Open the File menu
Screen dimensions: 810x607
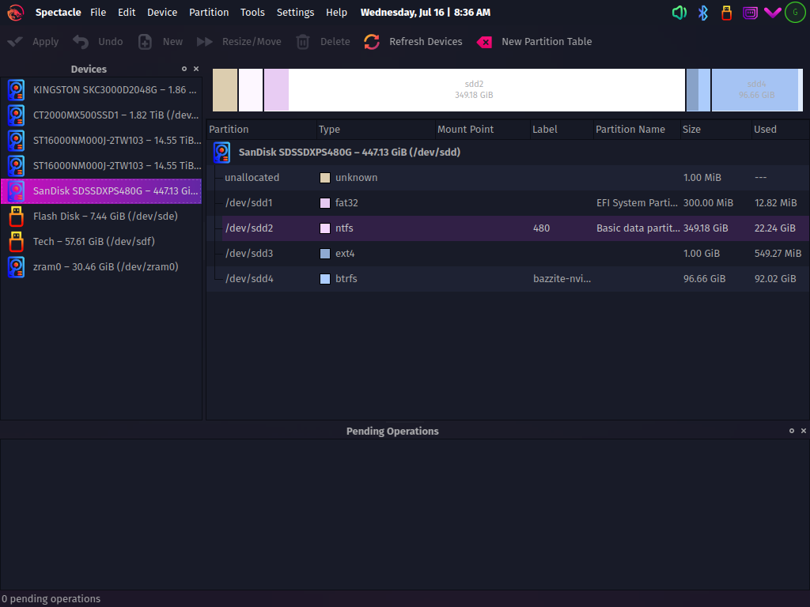click(98, 13)
